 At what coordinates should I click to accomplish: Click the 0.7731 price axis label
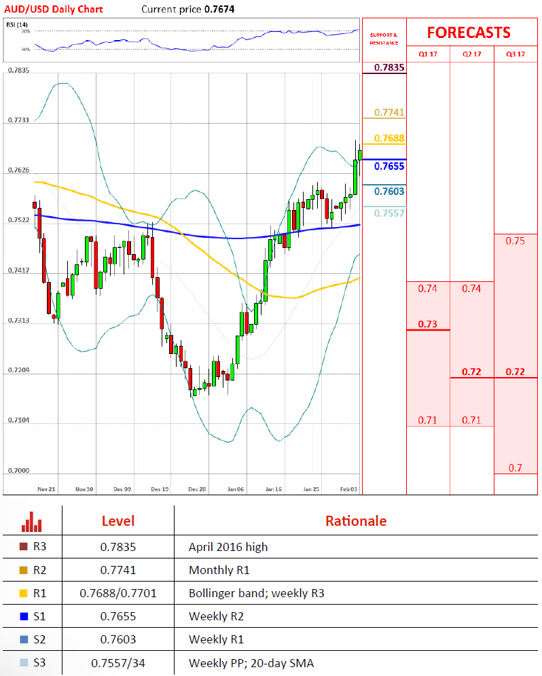pyautogui.click(x=18, y=120)
